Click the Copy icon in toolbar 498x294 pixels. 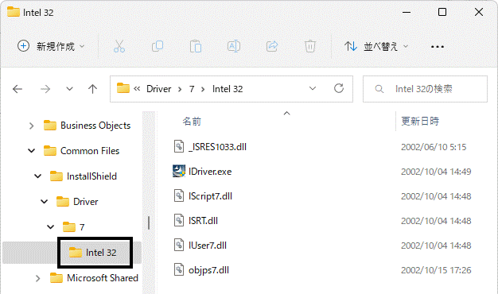158,46
